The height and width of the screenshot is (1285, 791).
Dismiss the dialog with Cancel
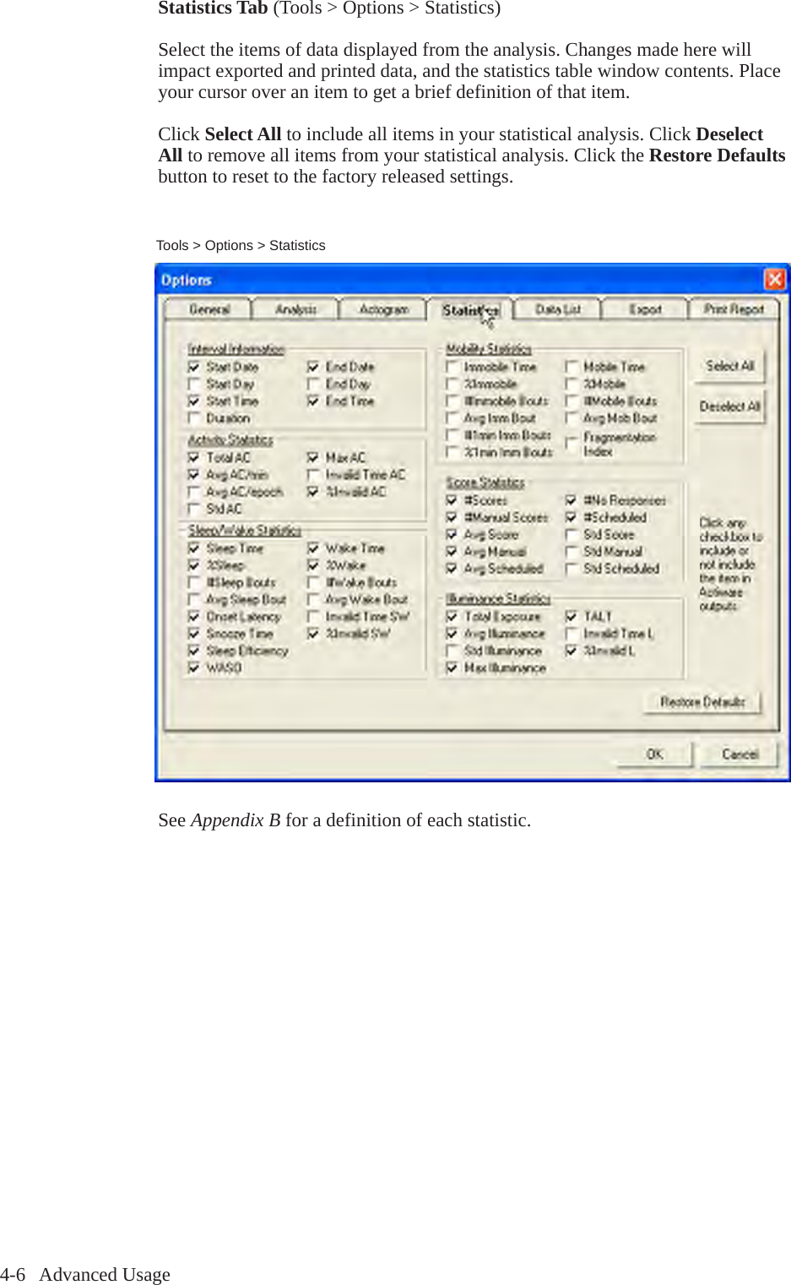[739, 754]
